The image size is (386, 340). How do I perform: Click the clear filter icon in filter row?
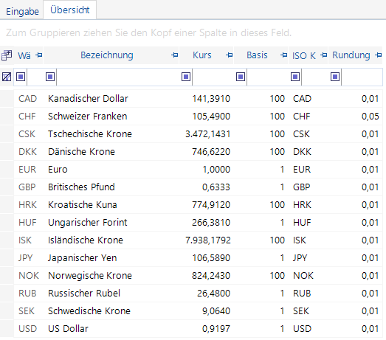[7, 77]
